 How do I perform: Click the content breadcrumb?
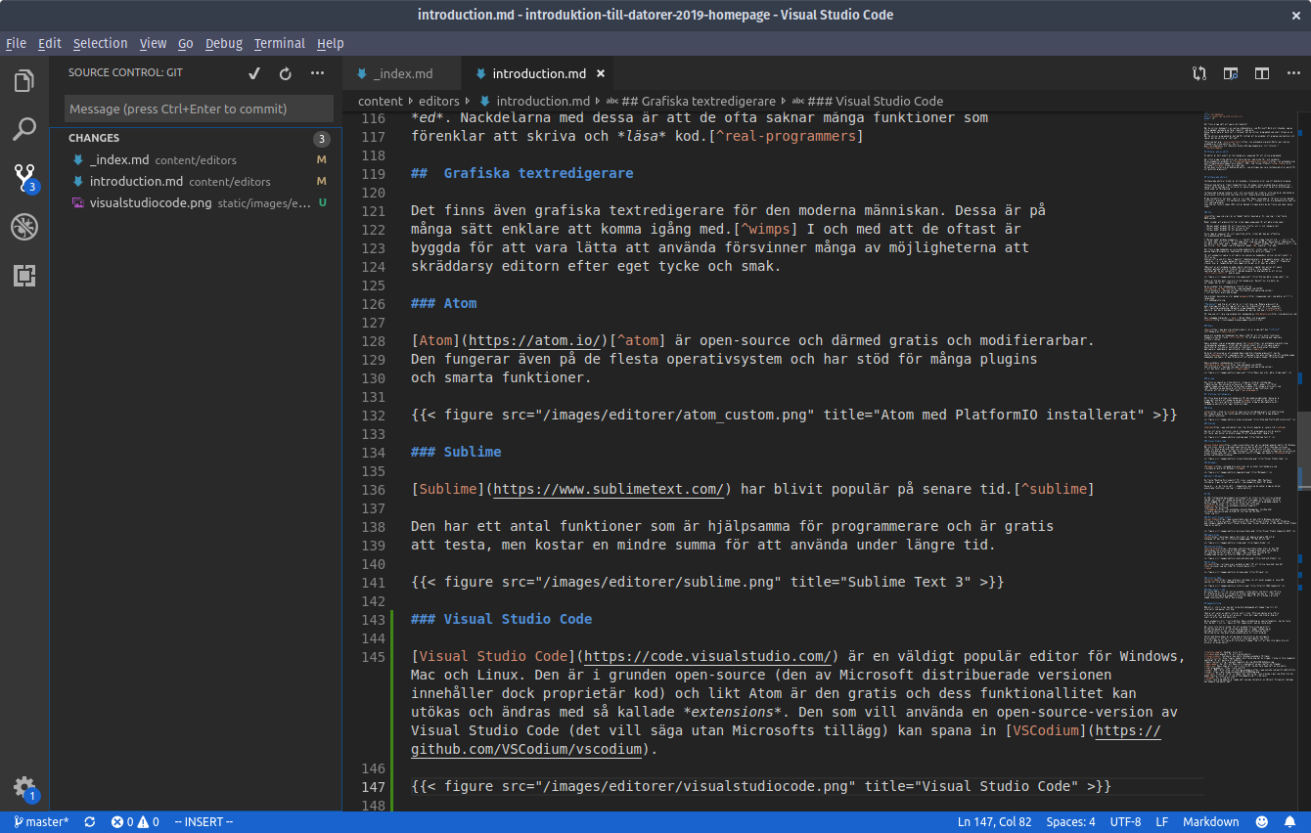(x=381, y=101)
